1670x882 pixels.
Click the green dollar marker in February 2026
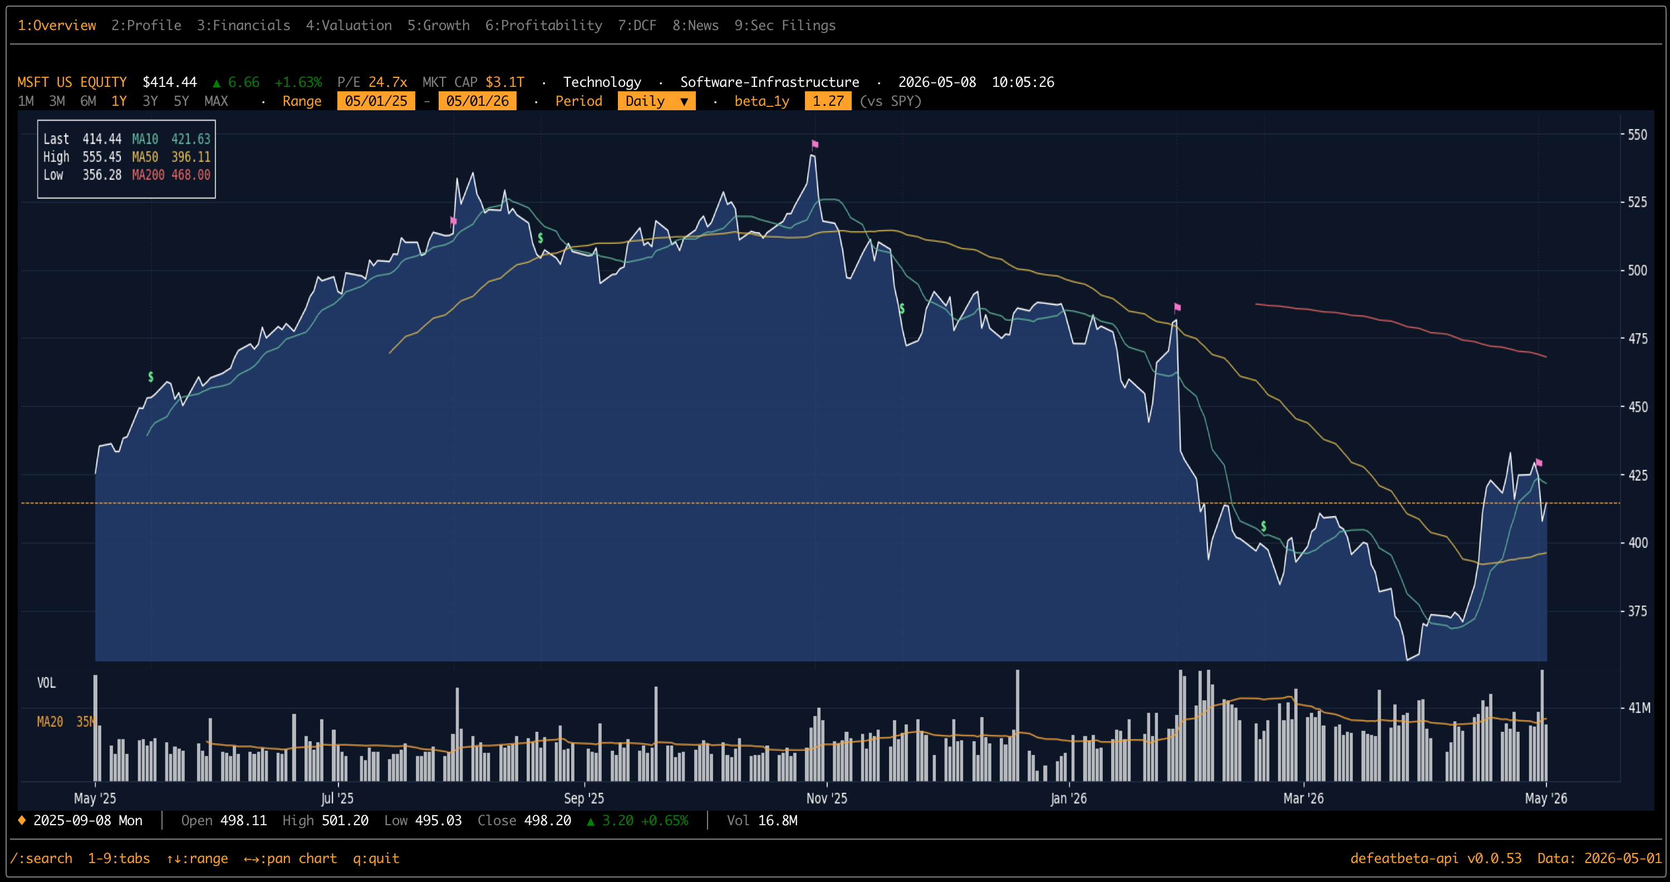tap(1264, 526)
